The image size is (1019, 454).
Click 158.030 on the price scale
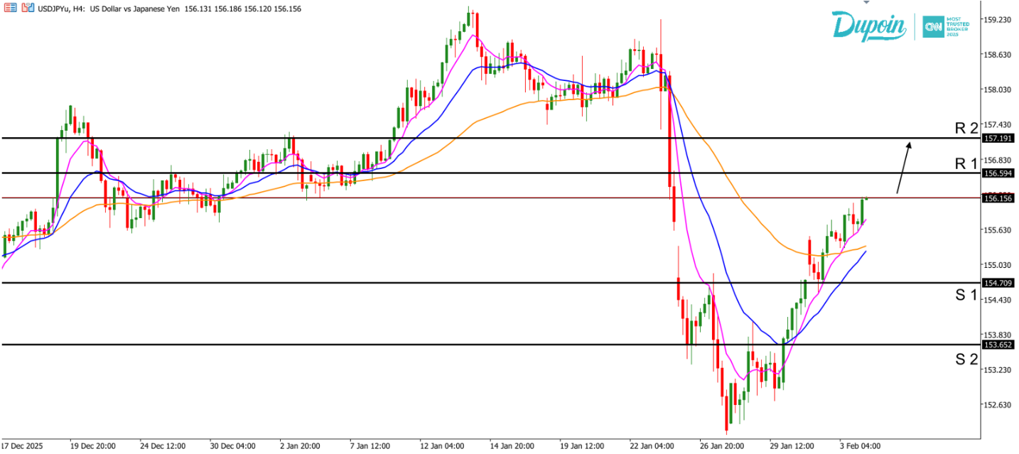(997, 90)
